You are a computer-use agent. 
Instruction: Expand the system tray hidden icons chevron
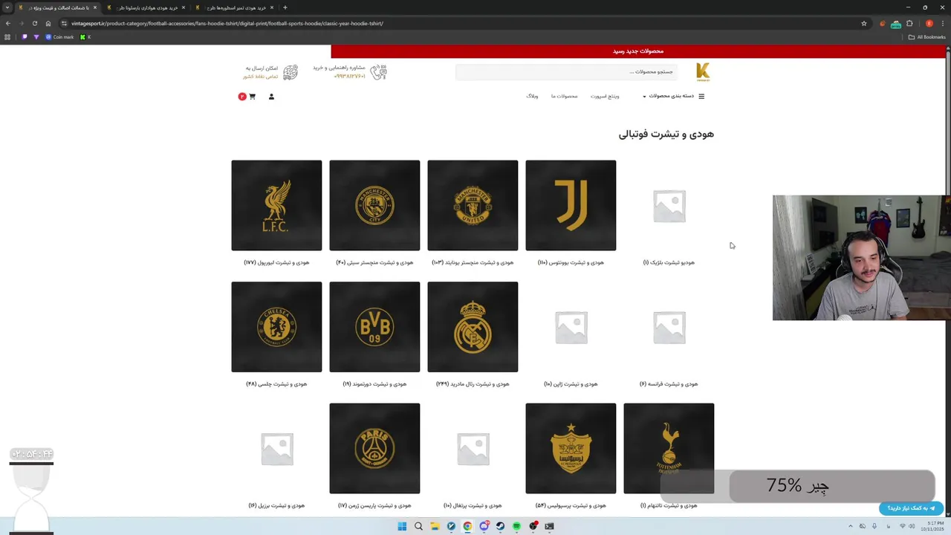pos(851,526)
